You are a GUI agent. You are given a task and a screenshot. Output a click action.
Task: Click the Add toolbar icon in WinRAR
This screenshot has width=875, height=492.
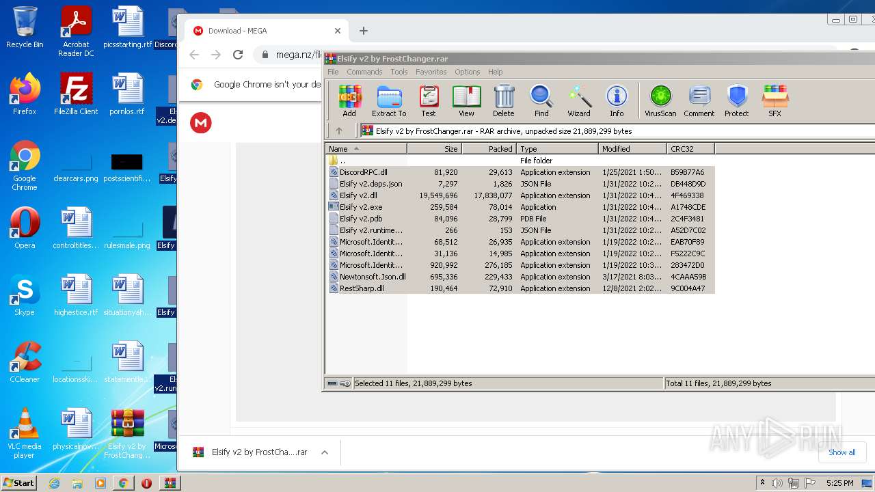tap(349, 101)
